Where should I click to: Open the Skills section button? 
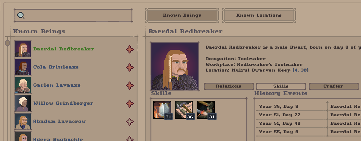pos(281,86)
